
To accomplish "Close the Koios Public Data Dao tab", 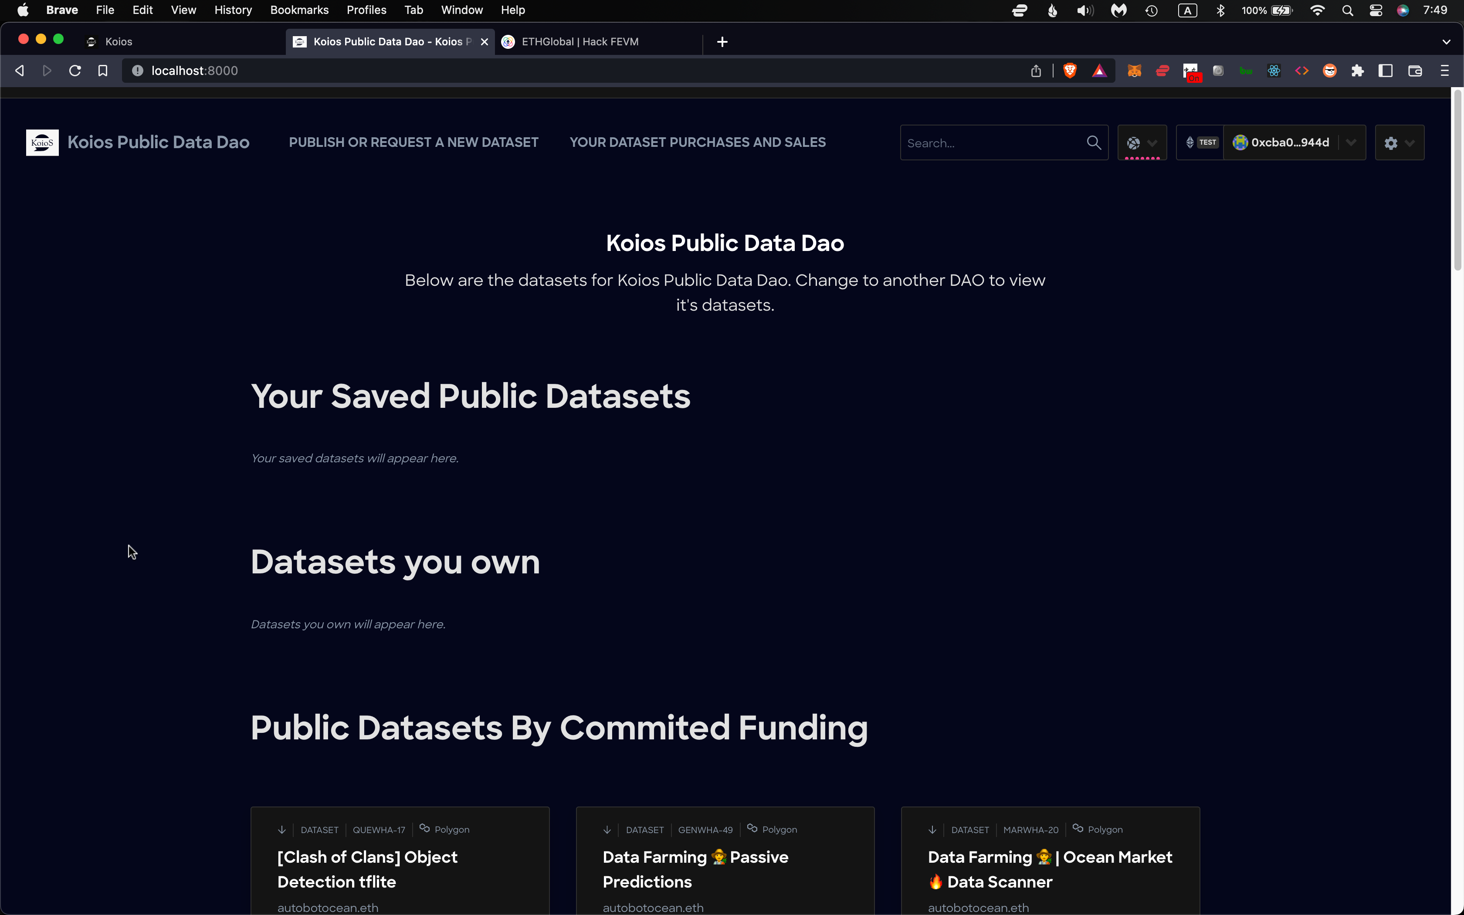I will [484, 42].
